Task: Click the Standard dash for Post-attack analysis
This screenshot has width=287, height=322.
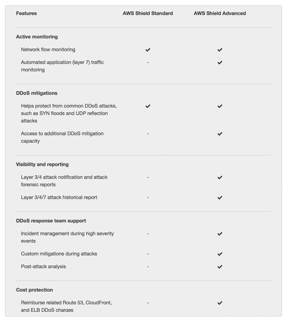Action: pyautogui.click(x=148, y=267)
